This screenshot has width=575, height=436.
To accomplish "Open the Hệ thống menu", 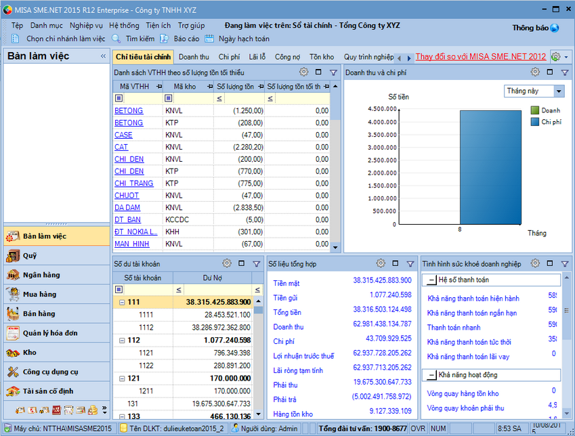I will [124, 25].
